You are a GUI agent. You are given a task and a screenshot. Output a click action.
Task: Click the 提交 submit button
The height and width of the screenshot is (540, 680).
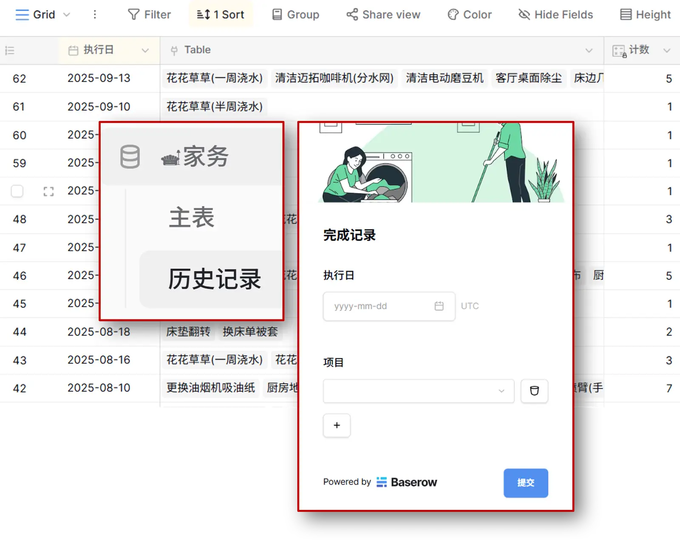coord(526,483)
